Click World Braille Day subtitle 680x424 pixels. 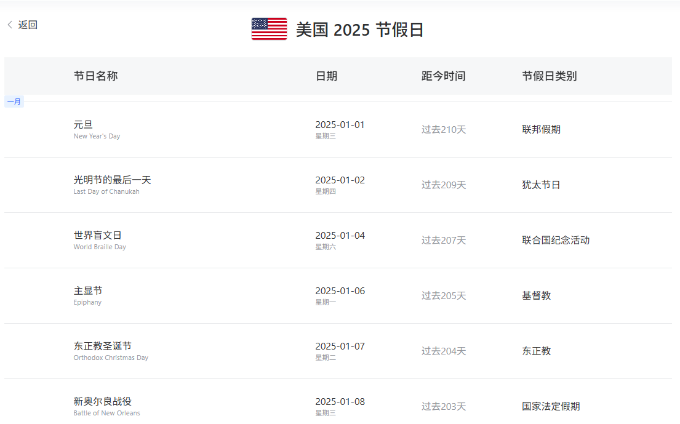100,247
